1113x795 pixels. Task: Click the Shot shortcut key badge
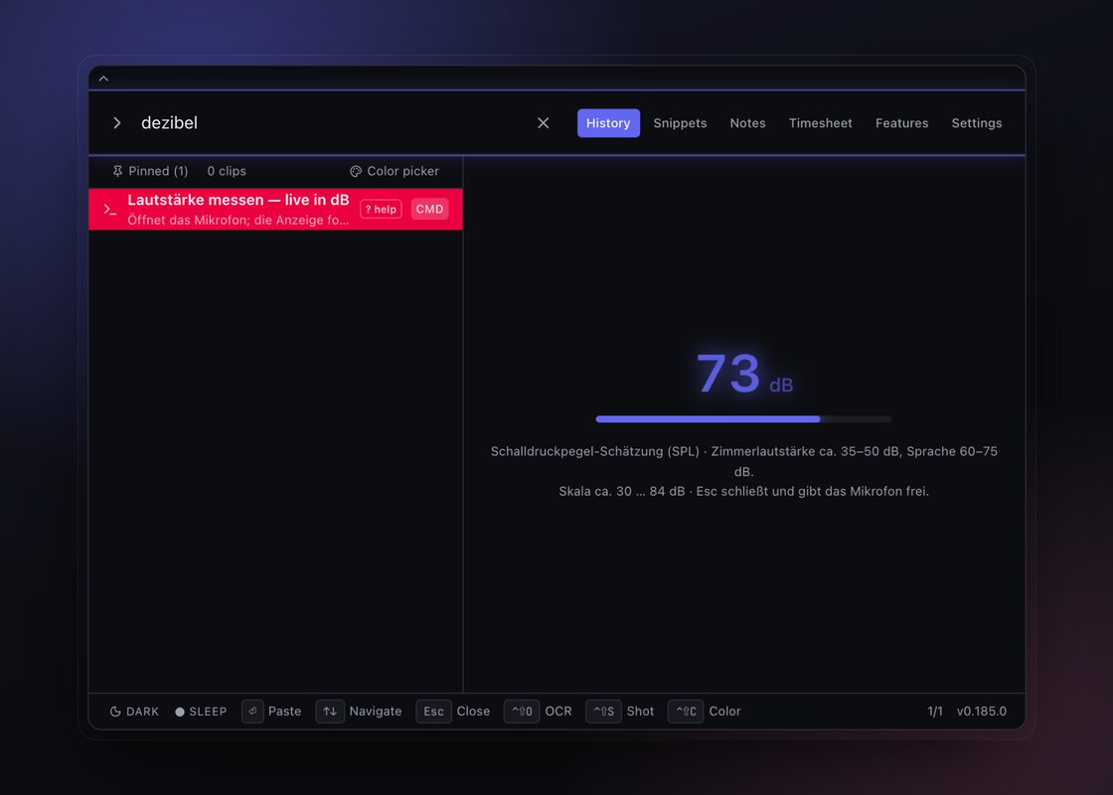click(604, 712)
